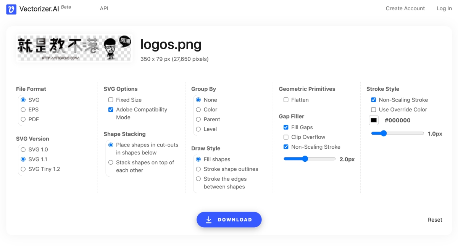Enable the Flatten geometric primitives option

click(x=286, y=100)
